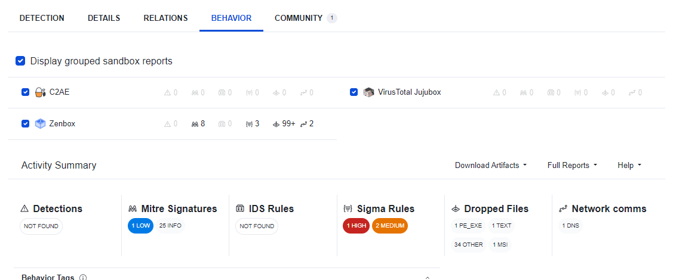The height and width of the screenshot is (280, 673).
Task: Click the Zenbox sandbox cube icon
Action: click(40, 124)
